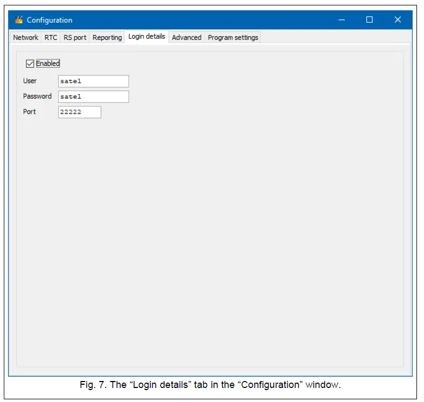
Task: Uncheck the Enabled checkbox
Action: point(30,64)
